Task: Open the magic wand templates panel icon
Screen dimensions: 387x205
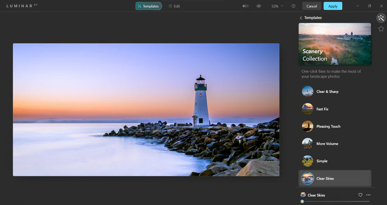Action: pyautogui.click(x=381, y=18)
